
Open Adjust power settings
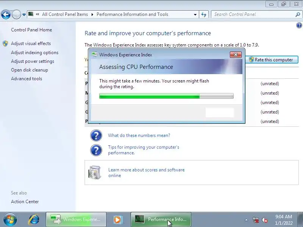[33, 61]
